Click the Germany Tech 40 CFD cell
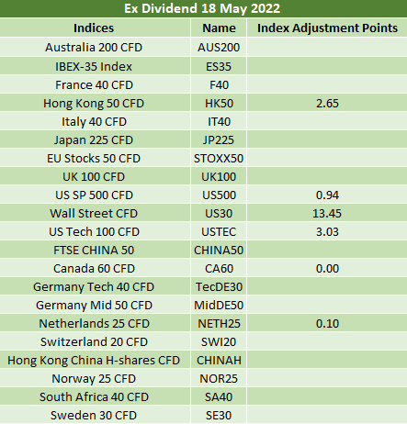This screenshot has height=424, width=407. (x=94, y=287)
